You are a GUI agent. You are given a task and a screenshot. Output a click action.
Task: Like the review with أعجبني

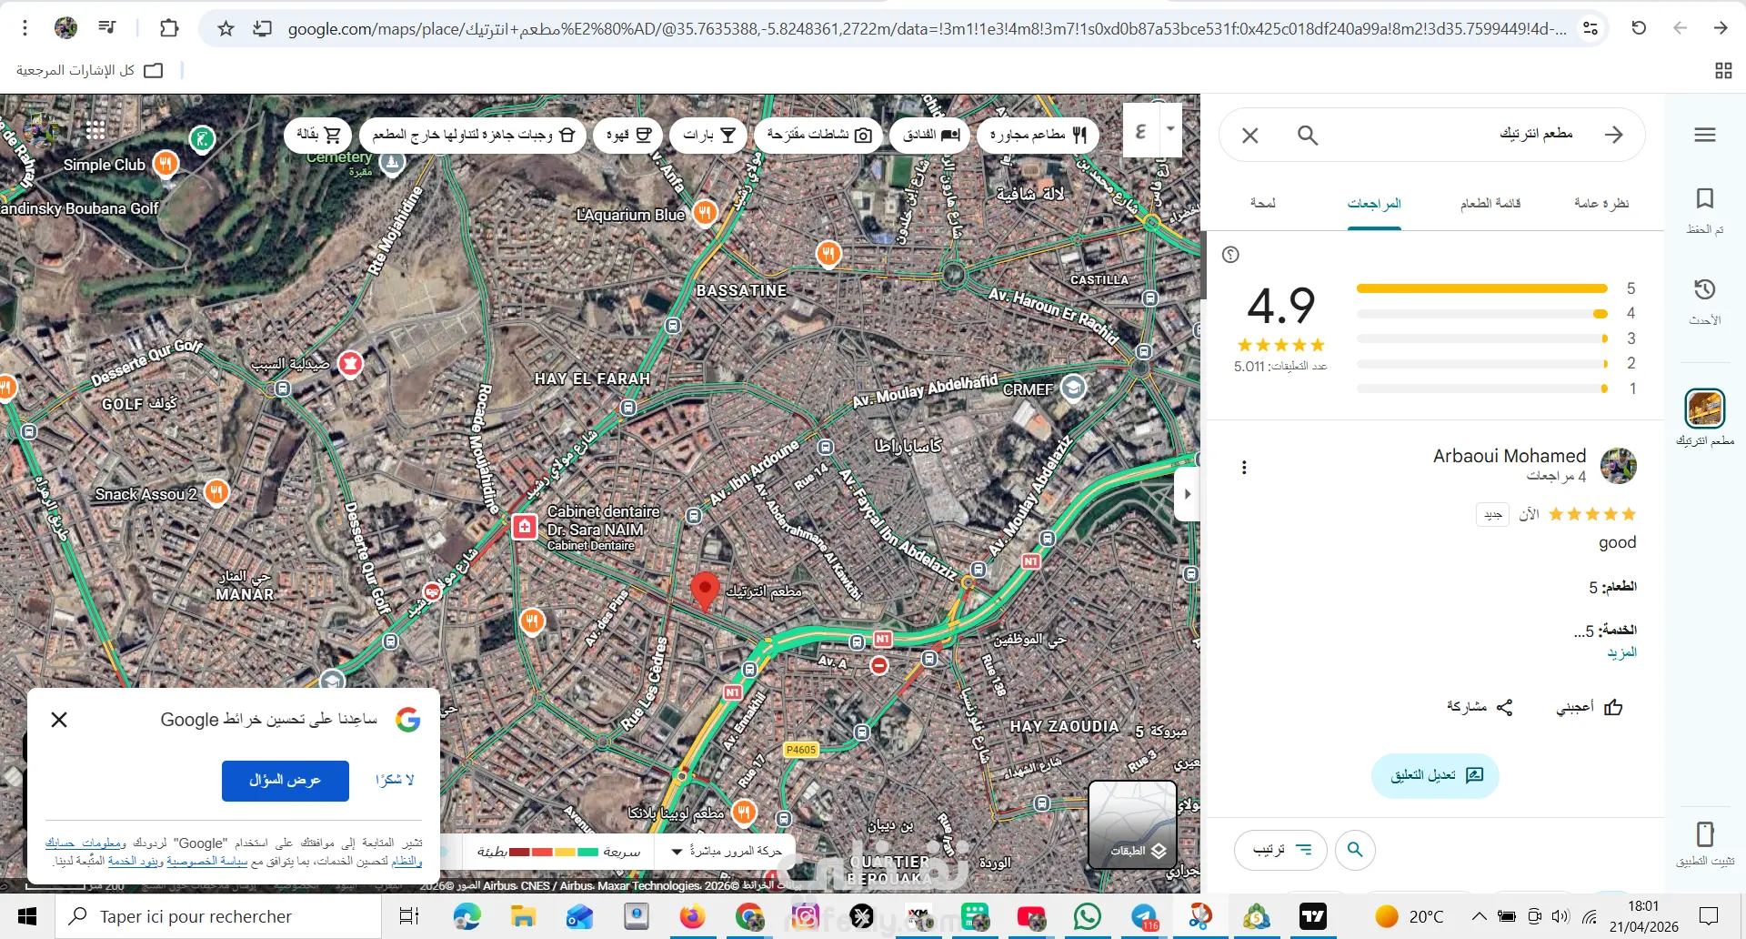coord(1589,707)
